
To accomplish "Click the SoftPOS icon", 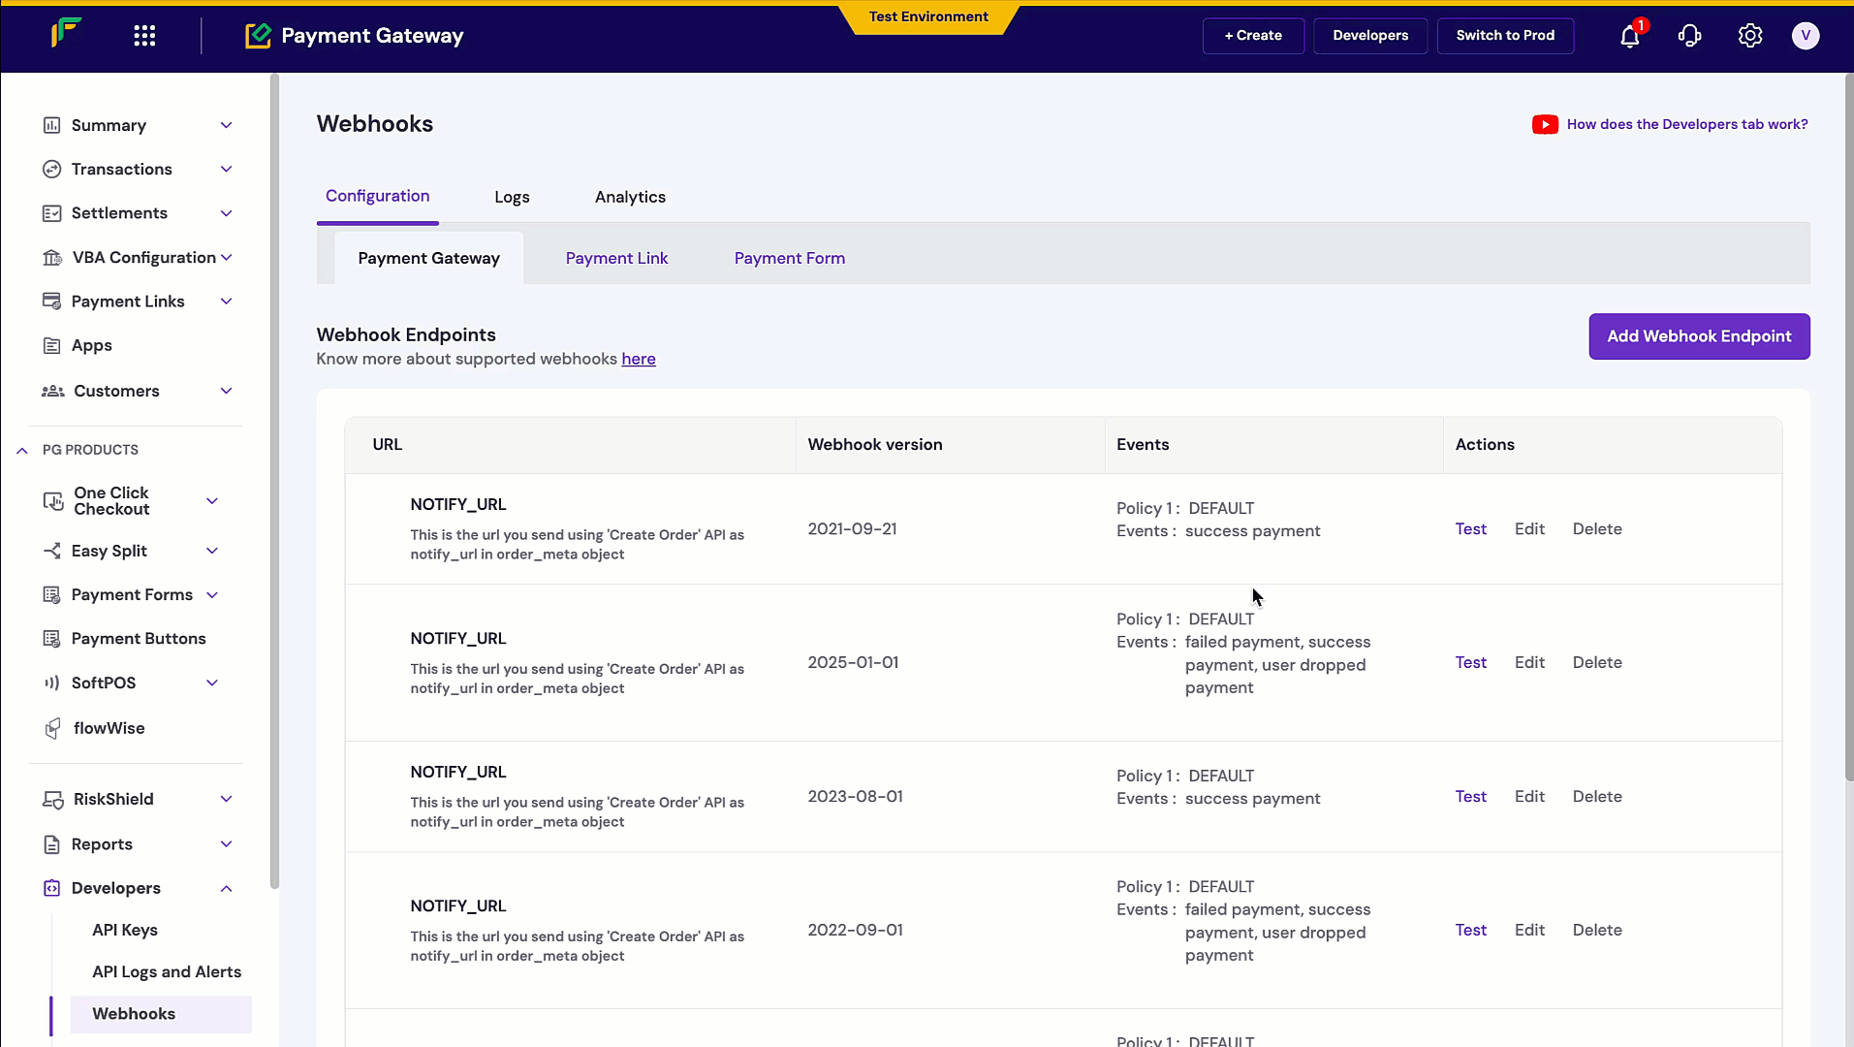I will point(51,682).
